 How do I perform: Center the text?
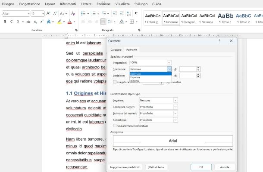[90, 21]
